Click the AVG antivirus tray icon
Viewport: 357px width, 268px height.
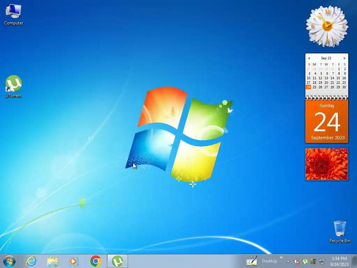click(x=313, y=262)
